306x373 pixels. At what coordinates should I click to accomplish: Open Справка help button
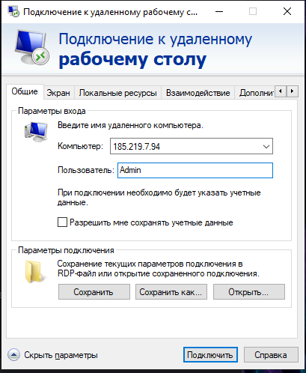271,354
